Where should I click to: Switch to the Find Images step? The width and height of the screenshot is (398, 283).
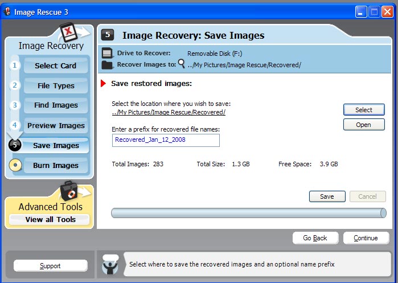click(56, 105)
